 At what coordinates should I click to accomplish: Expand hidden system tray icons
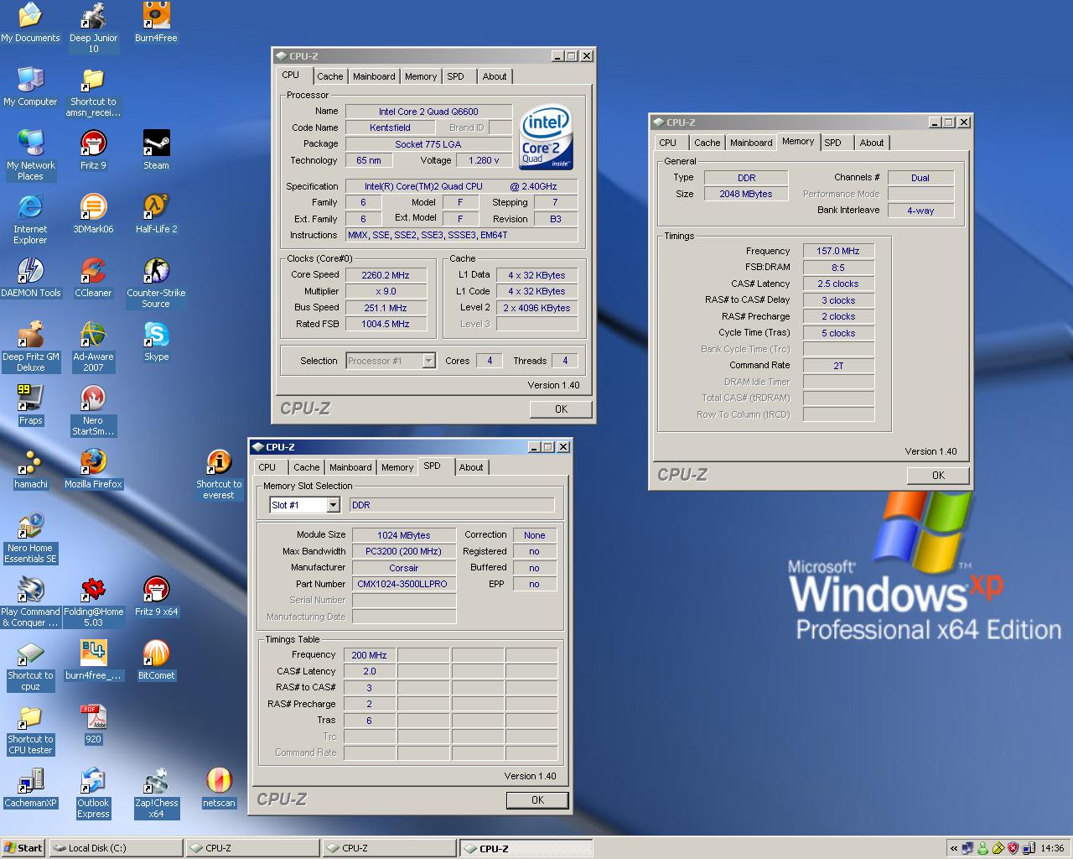coord(953,848)
